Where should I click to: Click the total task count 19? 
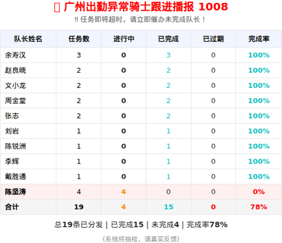pyautogui.click(x=79, y=207)
